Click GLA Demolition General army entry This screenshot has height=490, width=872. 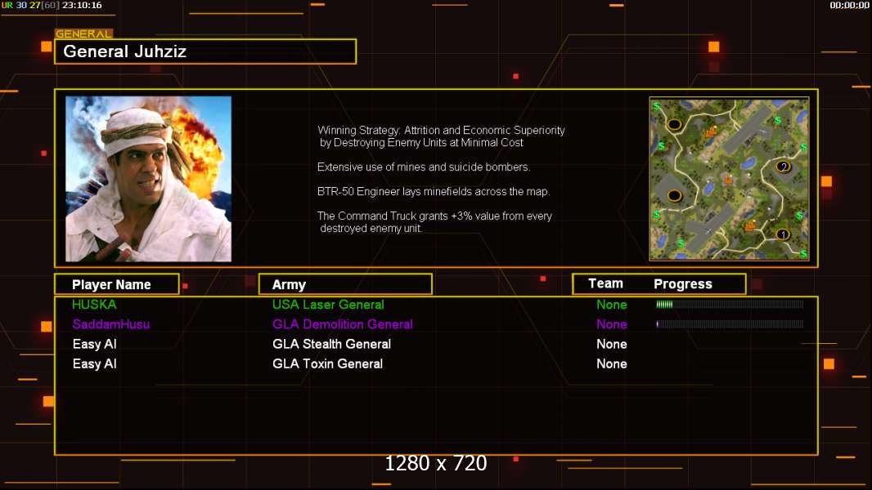343,324
